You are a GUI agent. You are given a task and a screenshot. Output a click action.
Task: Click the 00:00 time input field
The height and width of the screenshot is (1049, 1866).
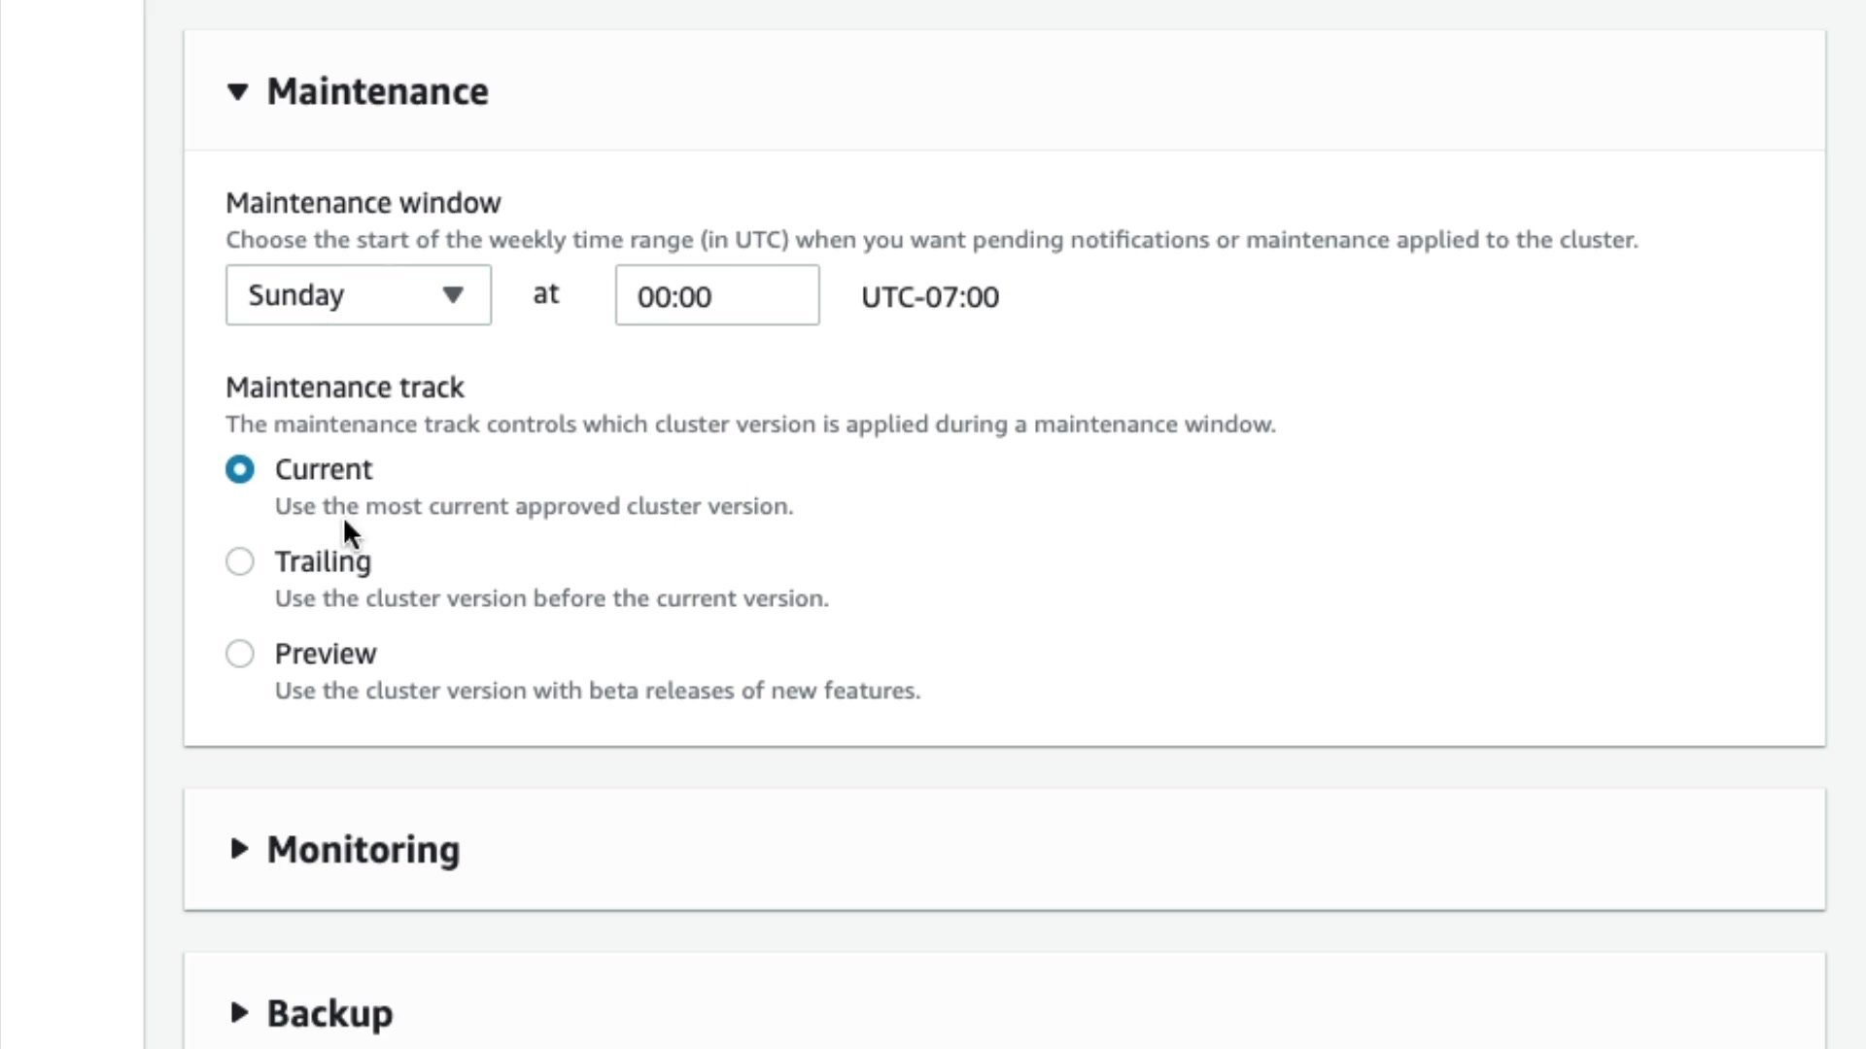point(716,296)
